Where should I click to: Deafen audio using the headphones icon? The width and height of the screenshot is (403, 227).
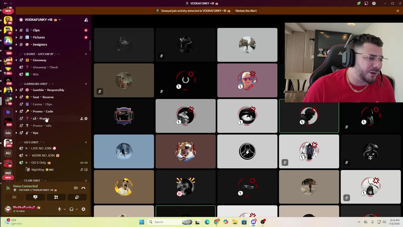(x=71, y=209)
